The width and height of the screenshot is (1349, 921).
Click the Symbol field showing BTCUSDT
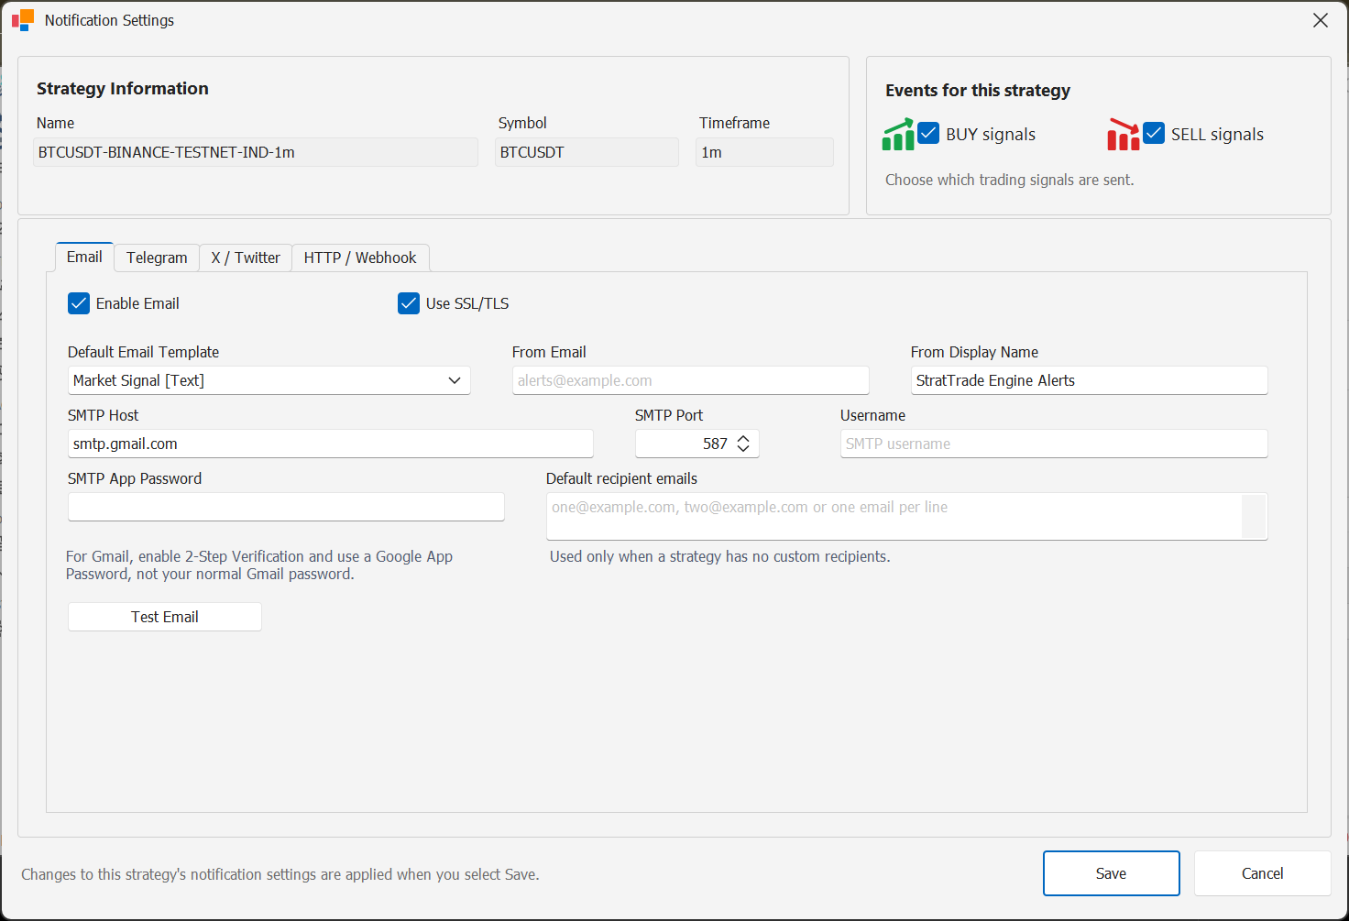coord(587,152)
